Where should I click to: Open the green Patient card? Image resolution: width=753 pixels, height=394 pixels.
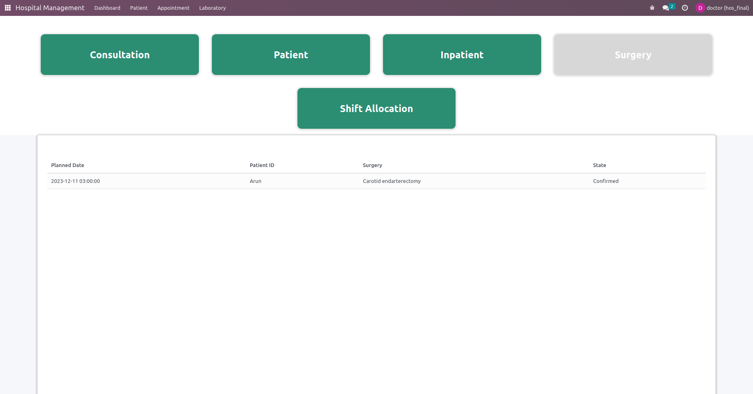(291, 55)
